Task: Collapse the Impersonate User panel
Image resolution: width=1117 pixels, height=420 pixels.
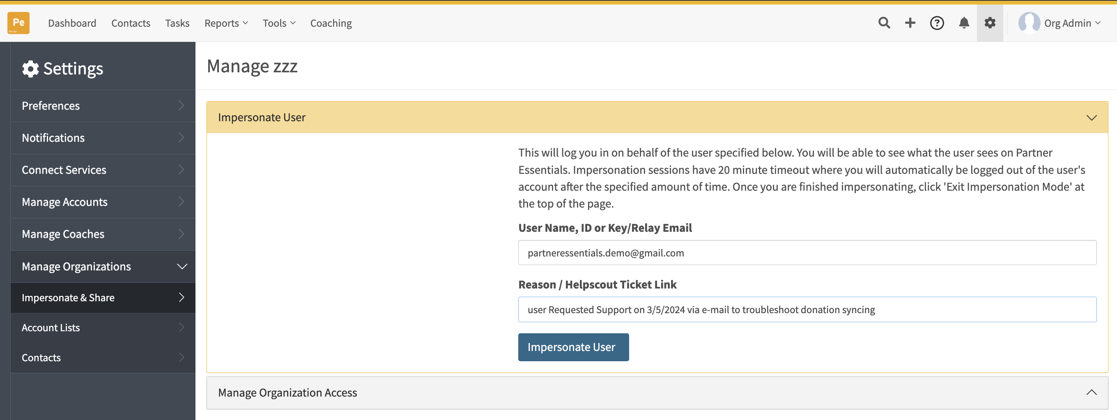Action: 1092,118
